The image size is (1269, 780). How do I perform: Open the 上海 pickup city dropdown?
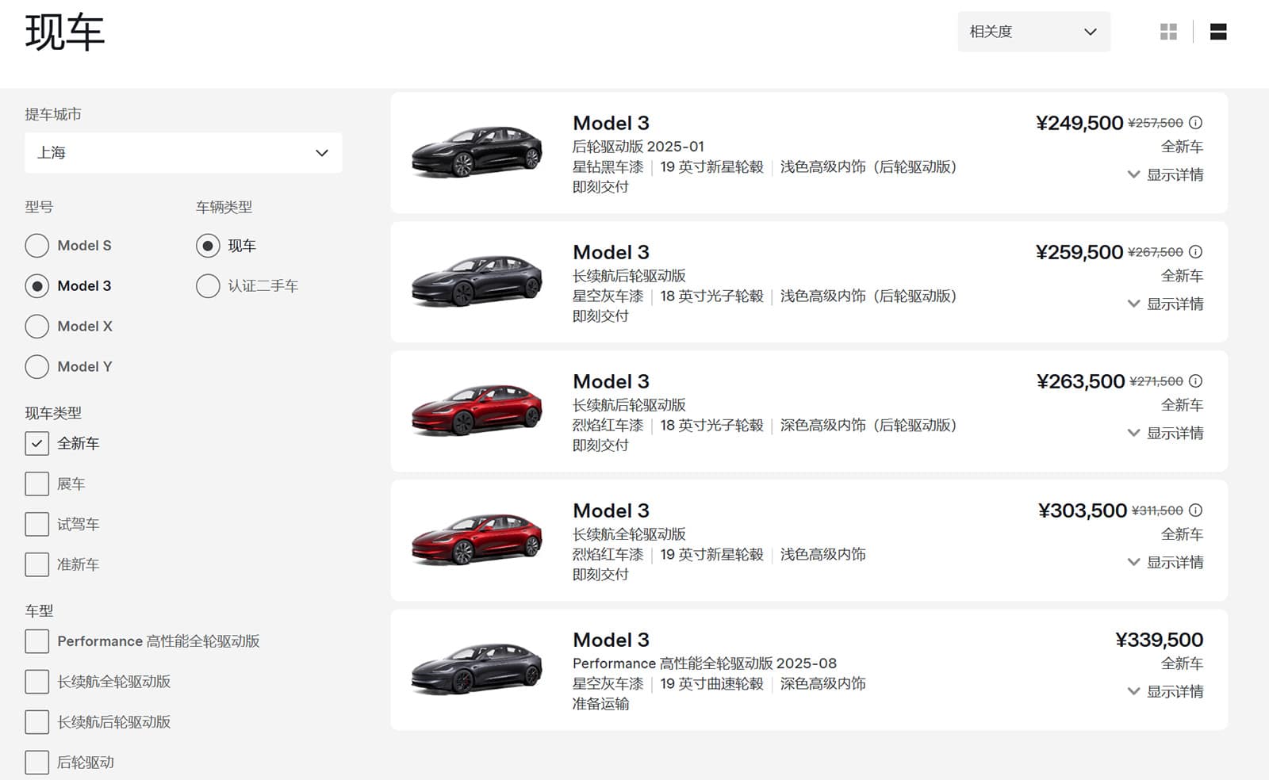click(x=183, y=152)
